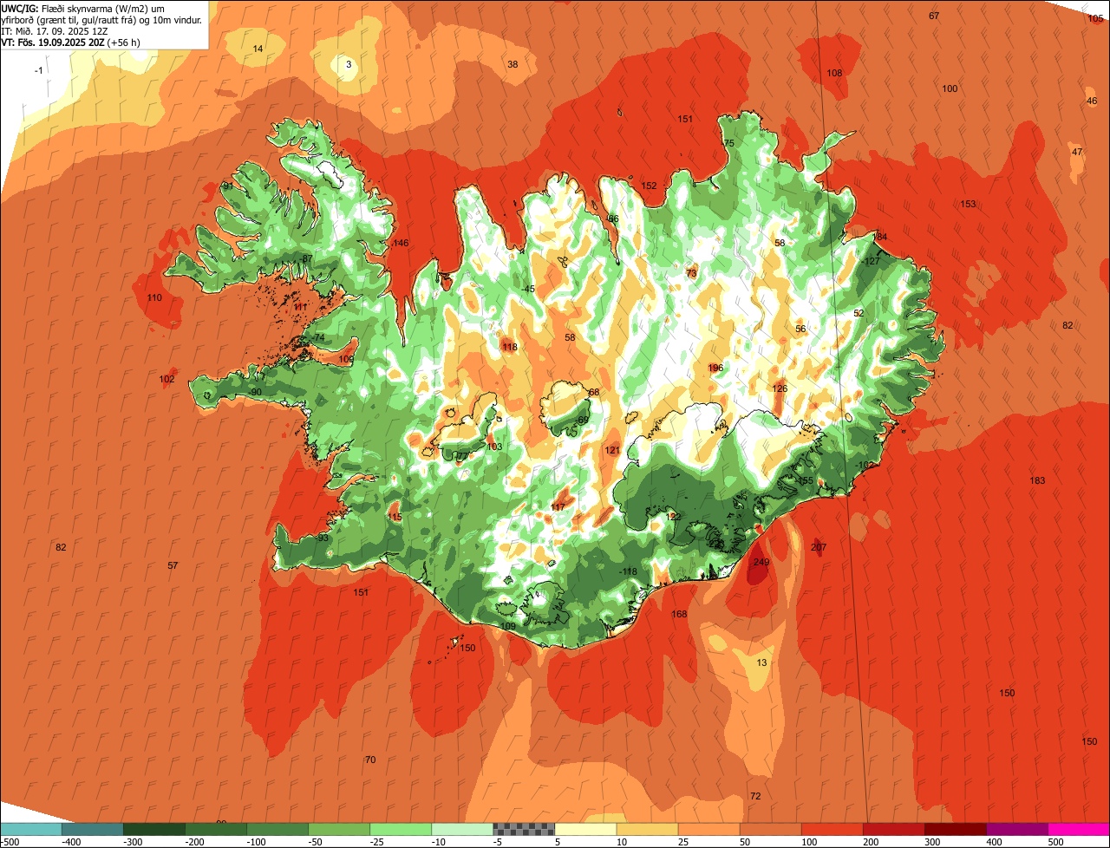Click the map value '110' off the Westfjords
The width and height of the screenshot is (1110, 848).
pyautogui.click(x=154, y=297)
